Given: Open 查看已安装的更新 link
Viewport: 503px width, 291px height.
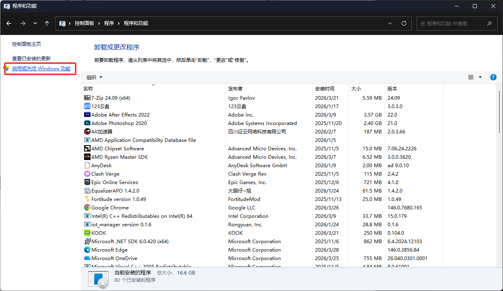Looking at the screenshot, I should 31,58.
